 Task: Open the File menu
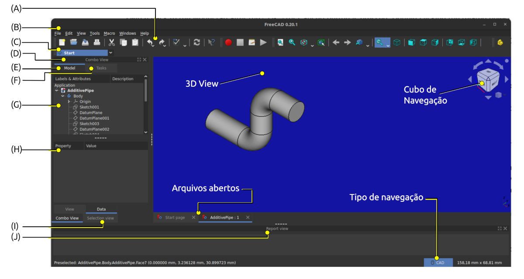pos(58,33)
